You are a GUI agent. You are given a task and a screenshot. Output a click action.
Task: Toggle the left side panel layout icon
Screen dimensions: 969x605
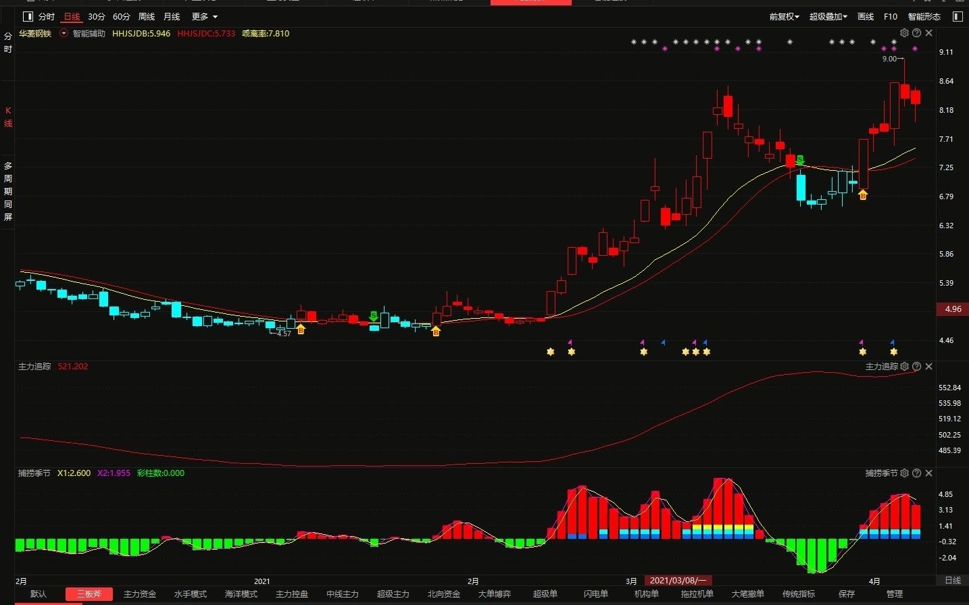(x=28, y=17)
